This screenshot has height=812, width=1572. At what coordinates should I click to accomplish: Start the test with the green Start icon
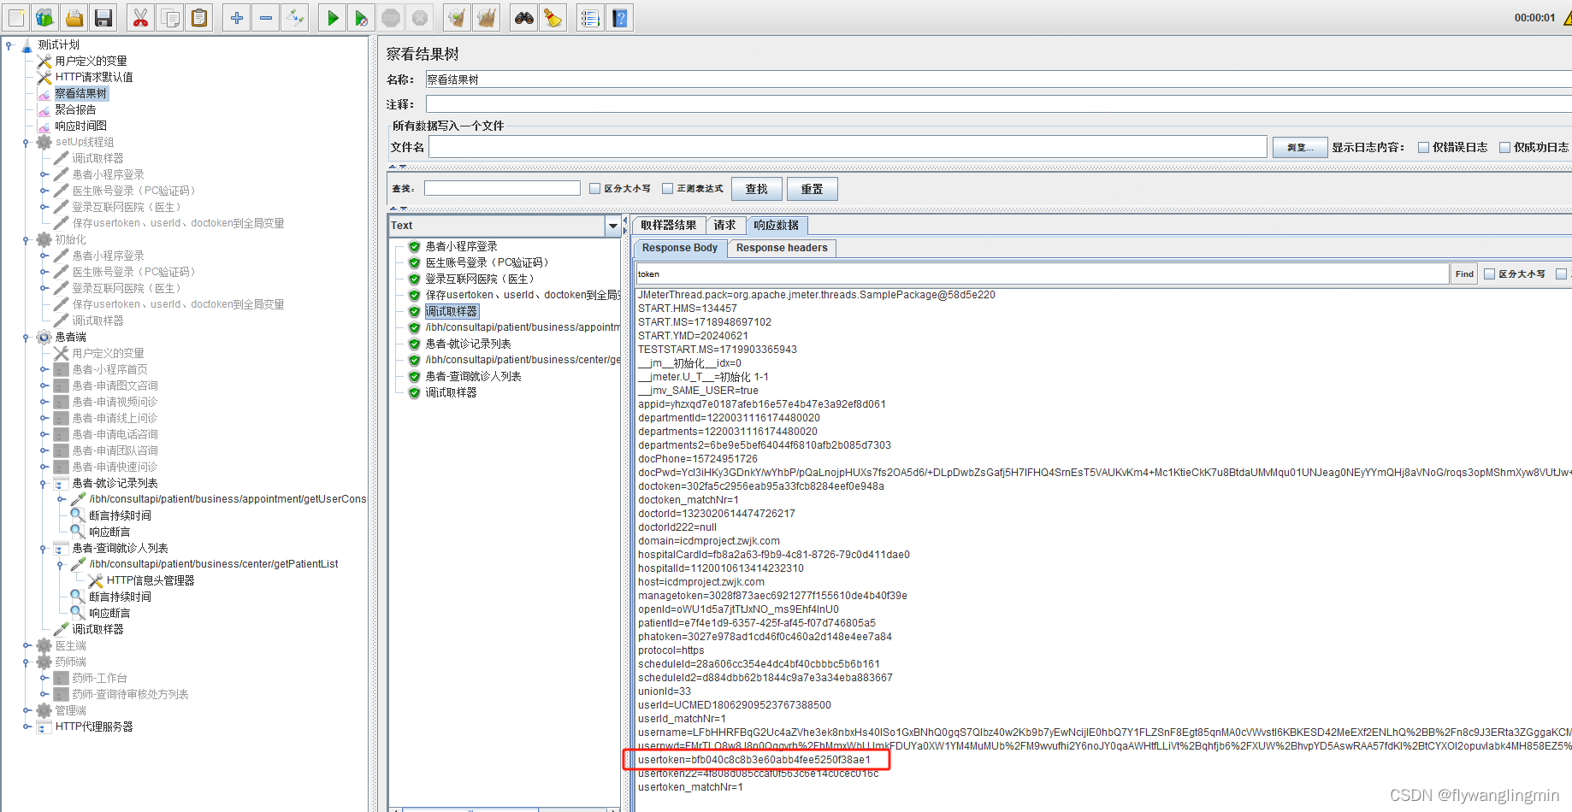click(x=332, y=17)
